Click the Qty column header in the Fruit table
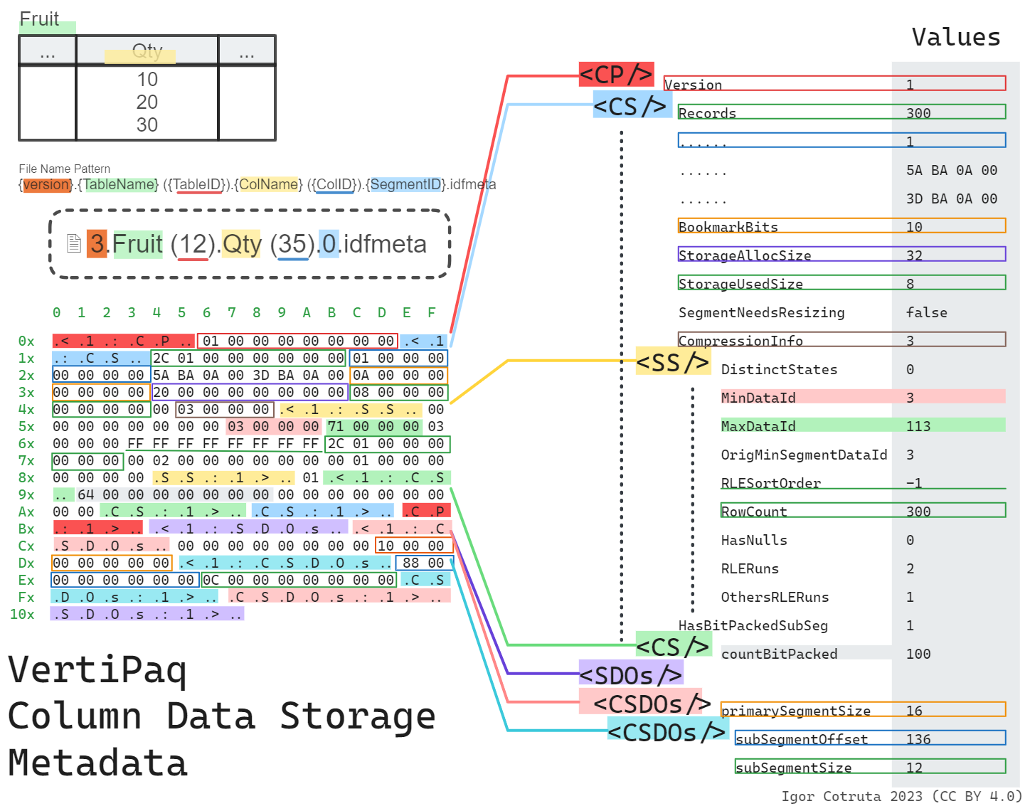Image resolution: width=1030 pixels, height=811 pixels. click(x=147, y=51)
